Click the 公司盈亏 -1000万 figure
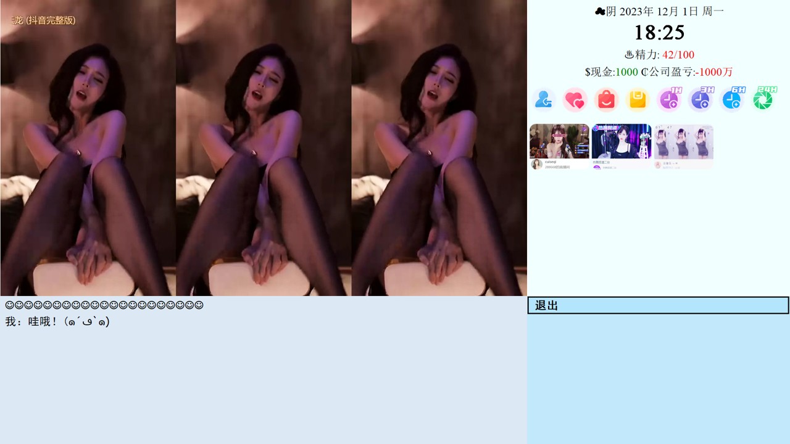790x444 pixels. tap(687, 72)
